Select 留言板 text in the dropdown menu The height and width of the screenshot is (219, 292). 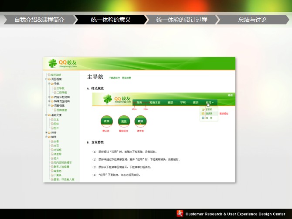click(x=209, y=109)
